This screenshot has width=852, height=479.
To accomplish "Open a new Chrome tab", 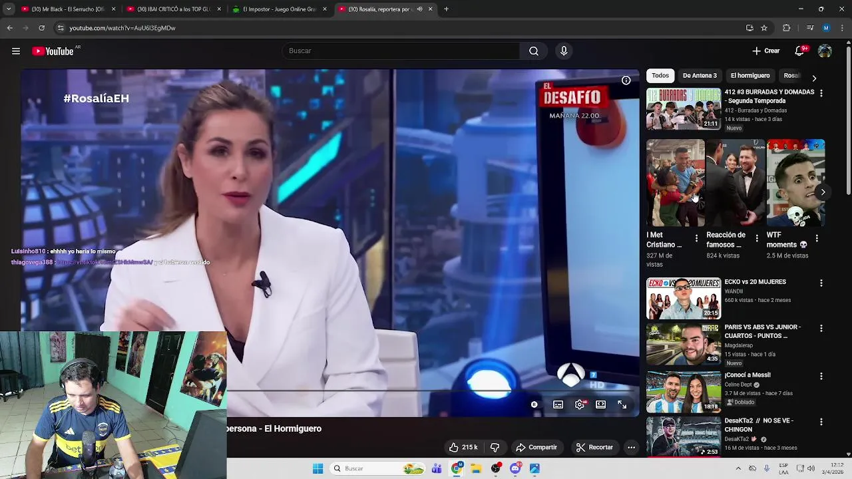I will click(x=446, y=9).
